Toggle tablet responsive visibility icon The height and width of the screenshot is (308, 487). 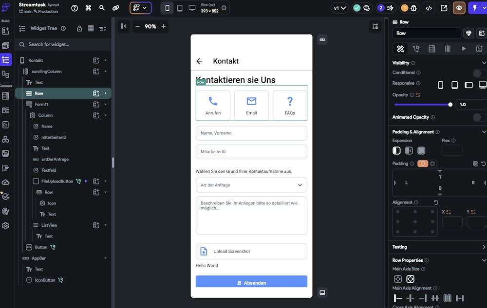point(454,85)
